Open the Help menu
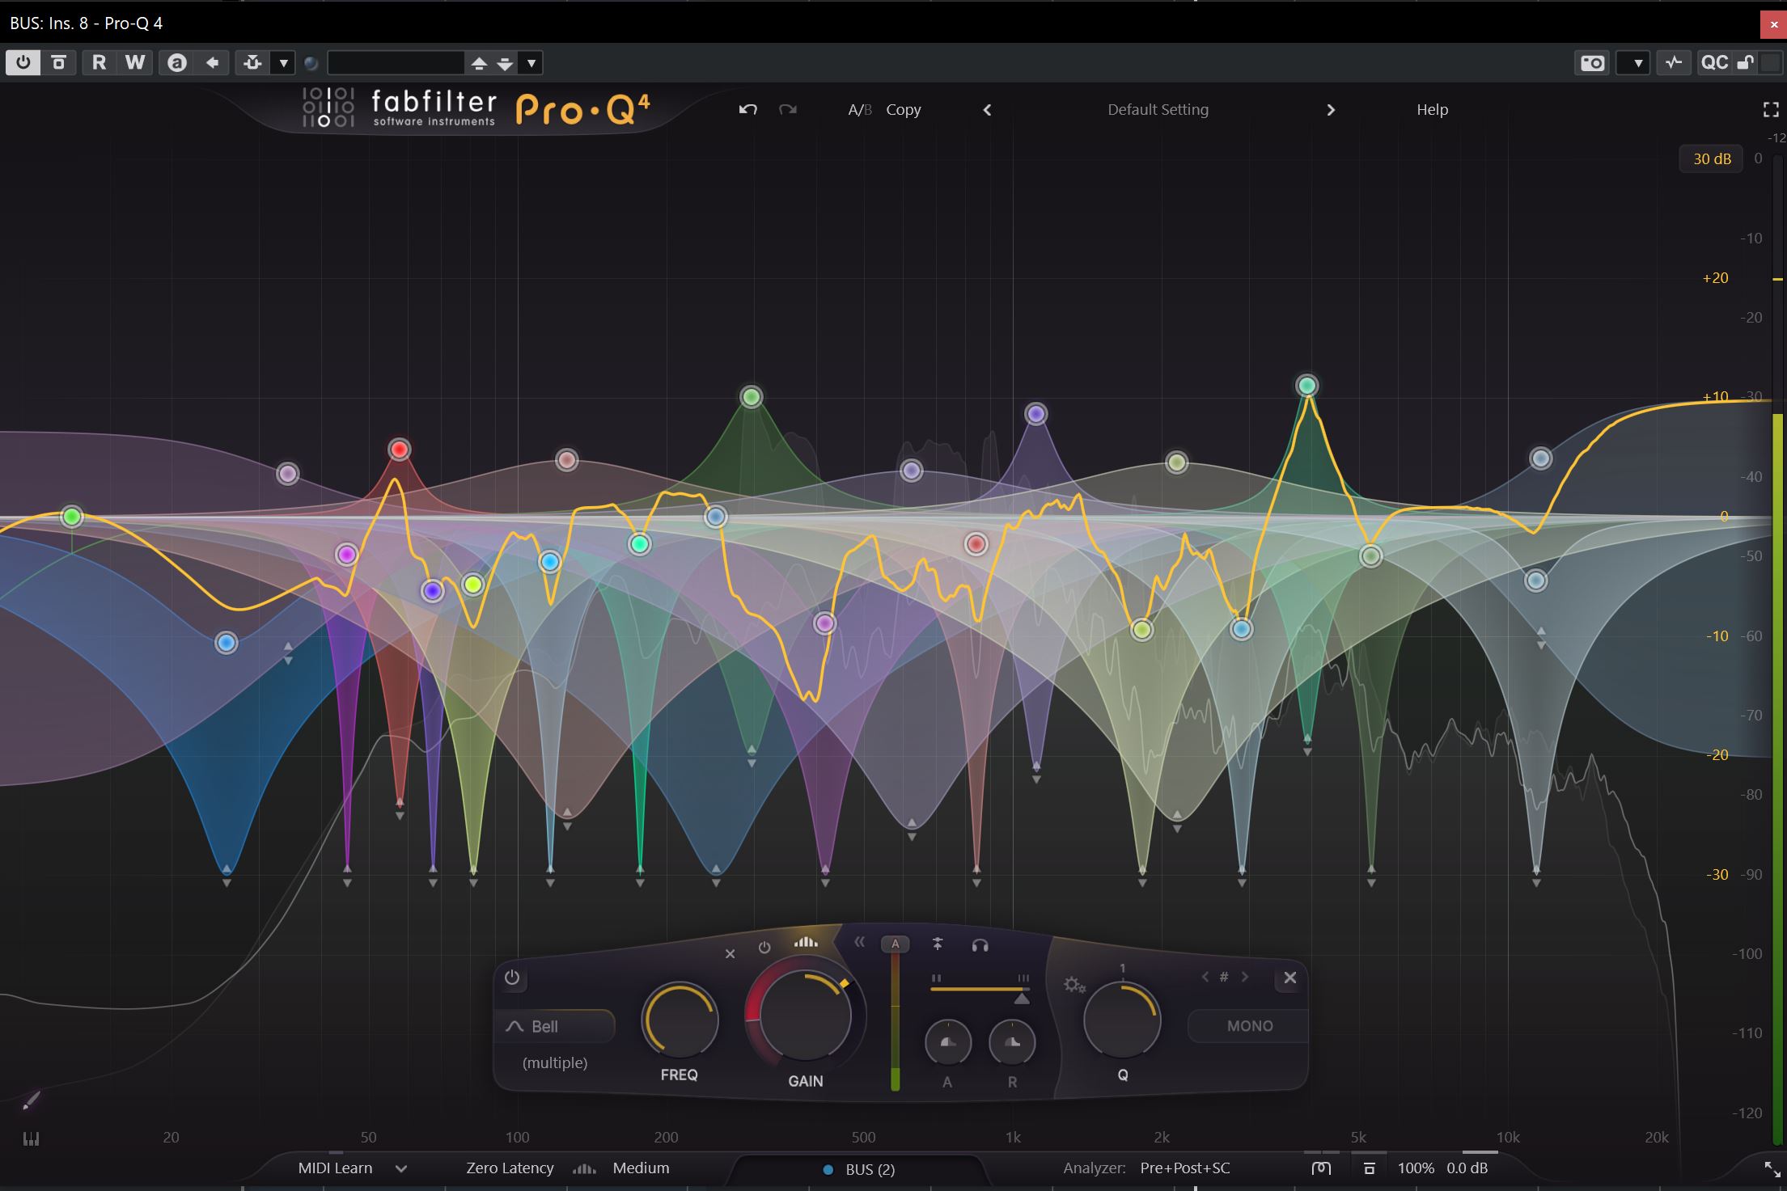This screenshot has width=1787, height=1191. (x=1431, y=109)
